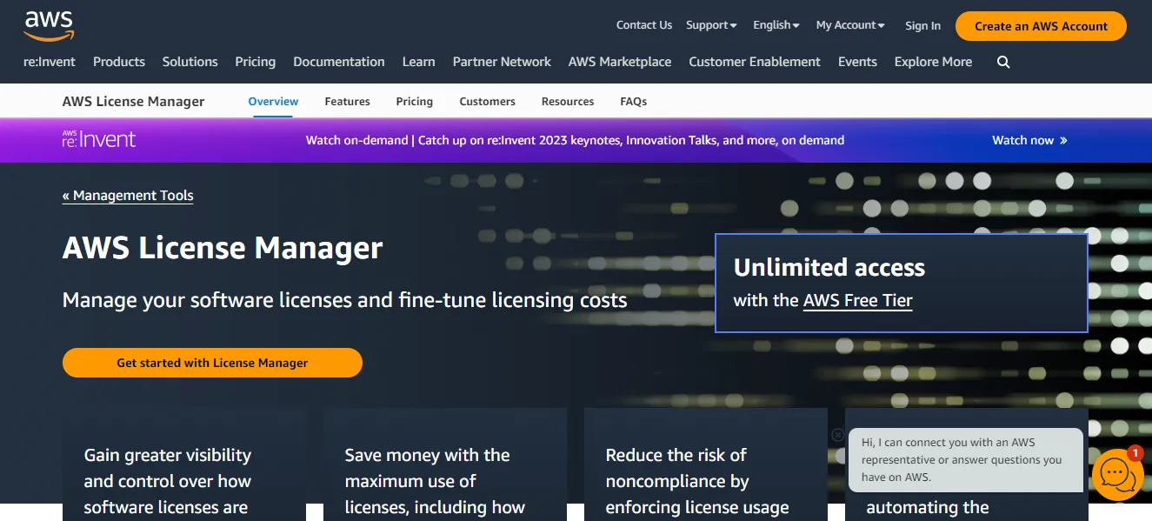
Task: Go back to Management Tools
Action: click(128, 196)
